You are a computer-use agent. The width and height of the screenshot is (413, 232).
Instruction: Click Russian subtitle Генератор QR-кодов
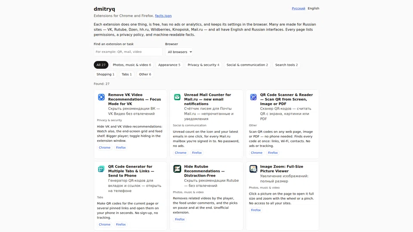tap(135, 186)
